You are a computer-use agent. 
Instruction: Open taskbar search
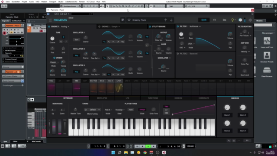tap(119, 153)
